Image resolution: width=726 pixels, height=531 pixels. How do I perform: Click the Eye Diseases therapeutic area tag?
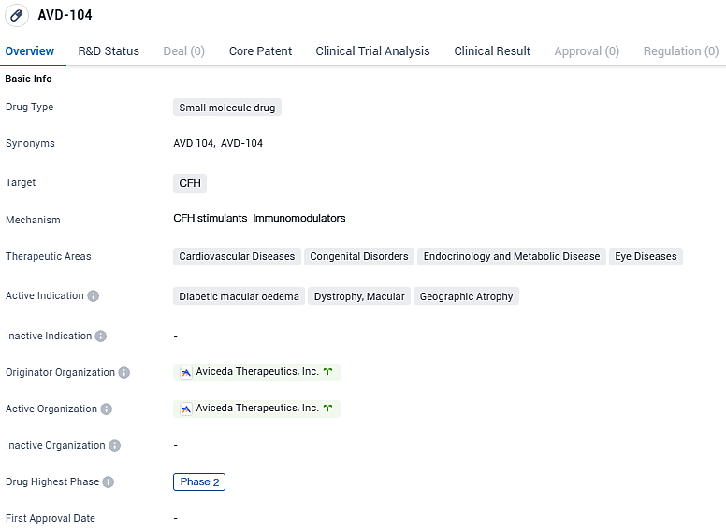(x=646, y=256)
